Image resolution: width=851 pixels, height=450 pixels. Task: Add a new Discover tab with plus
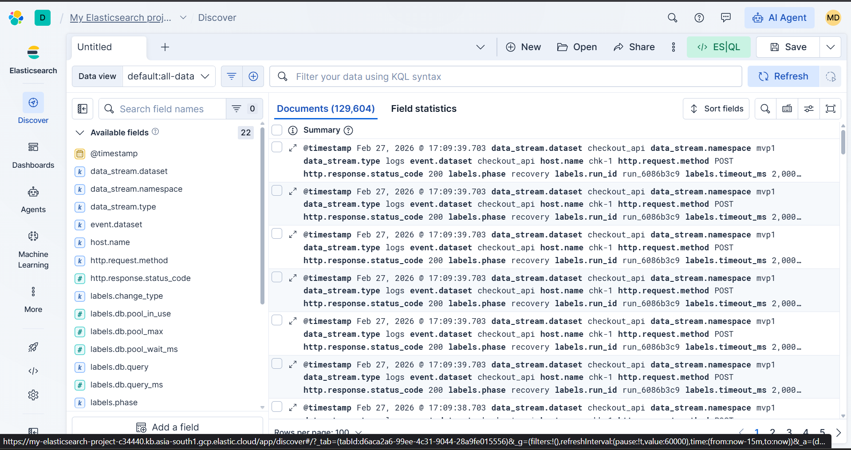(165, 47)
